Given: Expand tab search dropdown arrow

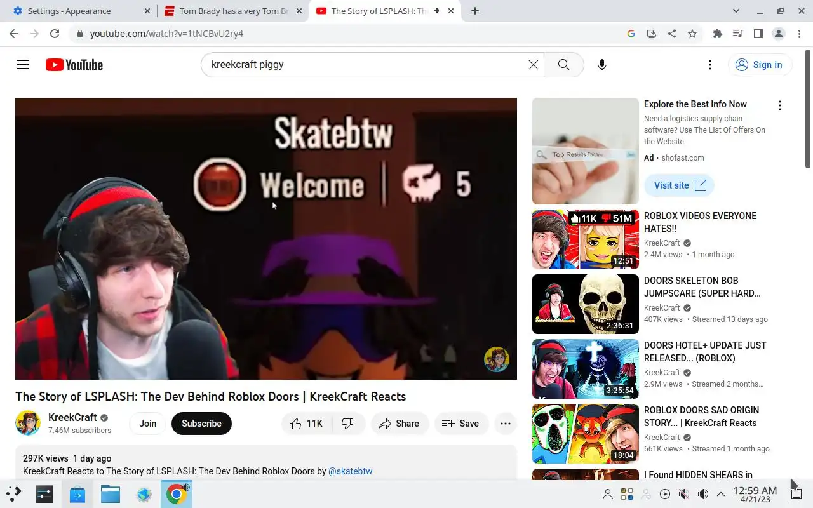Looking at the screenshot, I should 736,11.
